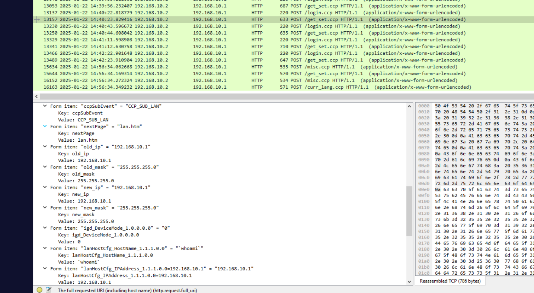The width and height of the screenshot is (534, 293).
Task: Click up arrow of packet details scrollbar
Action: click(x=409, y=106)
